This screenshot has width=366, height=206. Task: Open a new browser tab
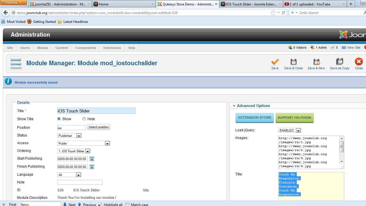(x=351, y=4)
